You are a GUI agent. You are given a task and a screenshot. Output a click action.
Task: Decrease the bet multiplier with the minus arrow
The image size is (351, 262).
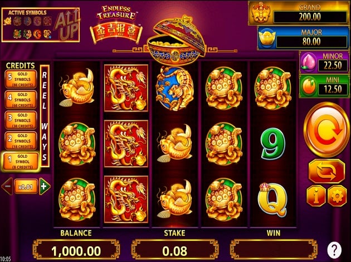point(7,186)
